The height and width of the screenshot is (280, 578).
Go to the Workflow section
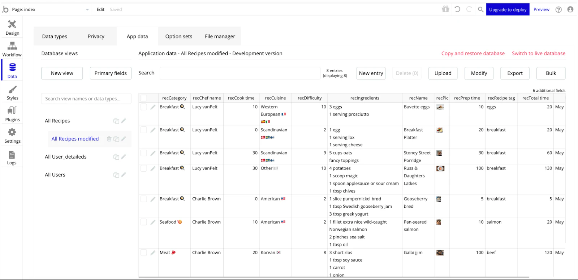(x=12, y=49)
